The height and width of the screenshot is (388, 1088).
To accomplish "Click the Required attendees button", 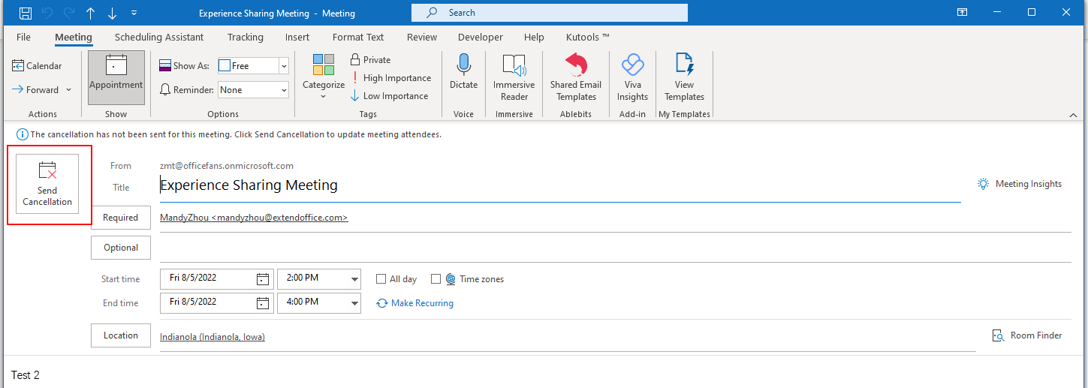I will pos(121,218).
